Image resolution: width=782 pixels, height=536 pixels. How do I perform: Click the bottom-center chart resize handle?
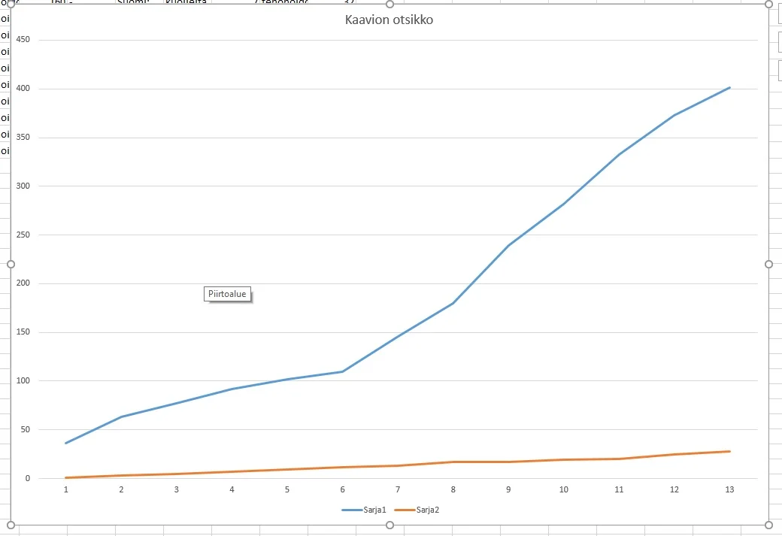click(389, 525)
